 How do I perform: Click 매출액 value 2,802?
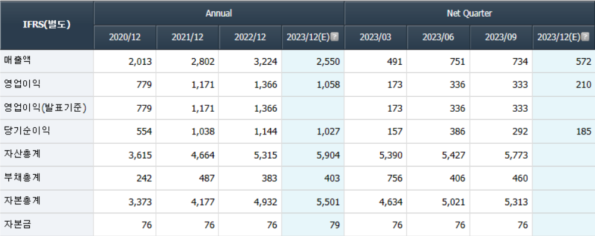tap(203, 62)
